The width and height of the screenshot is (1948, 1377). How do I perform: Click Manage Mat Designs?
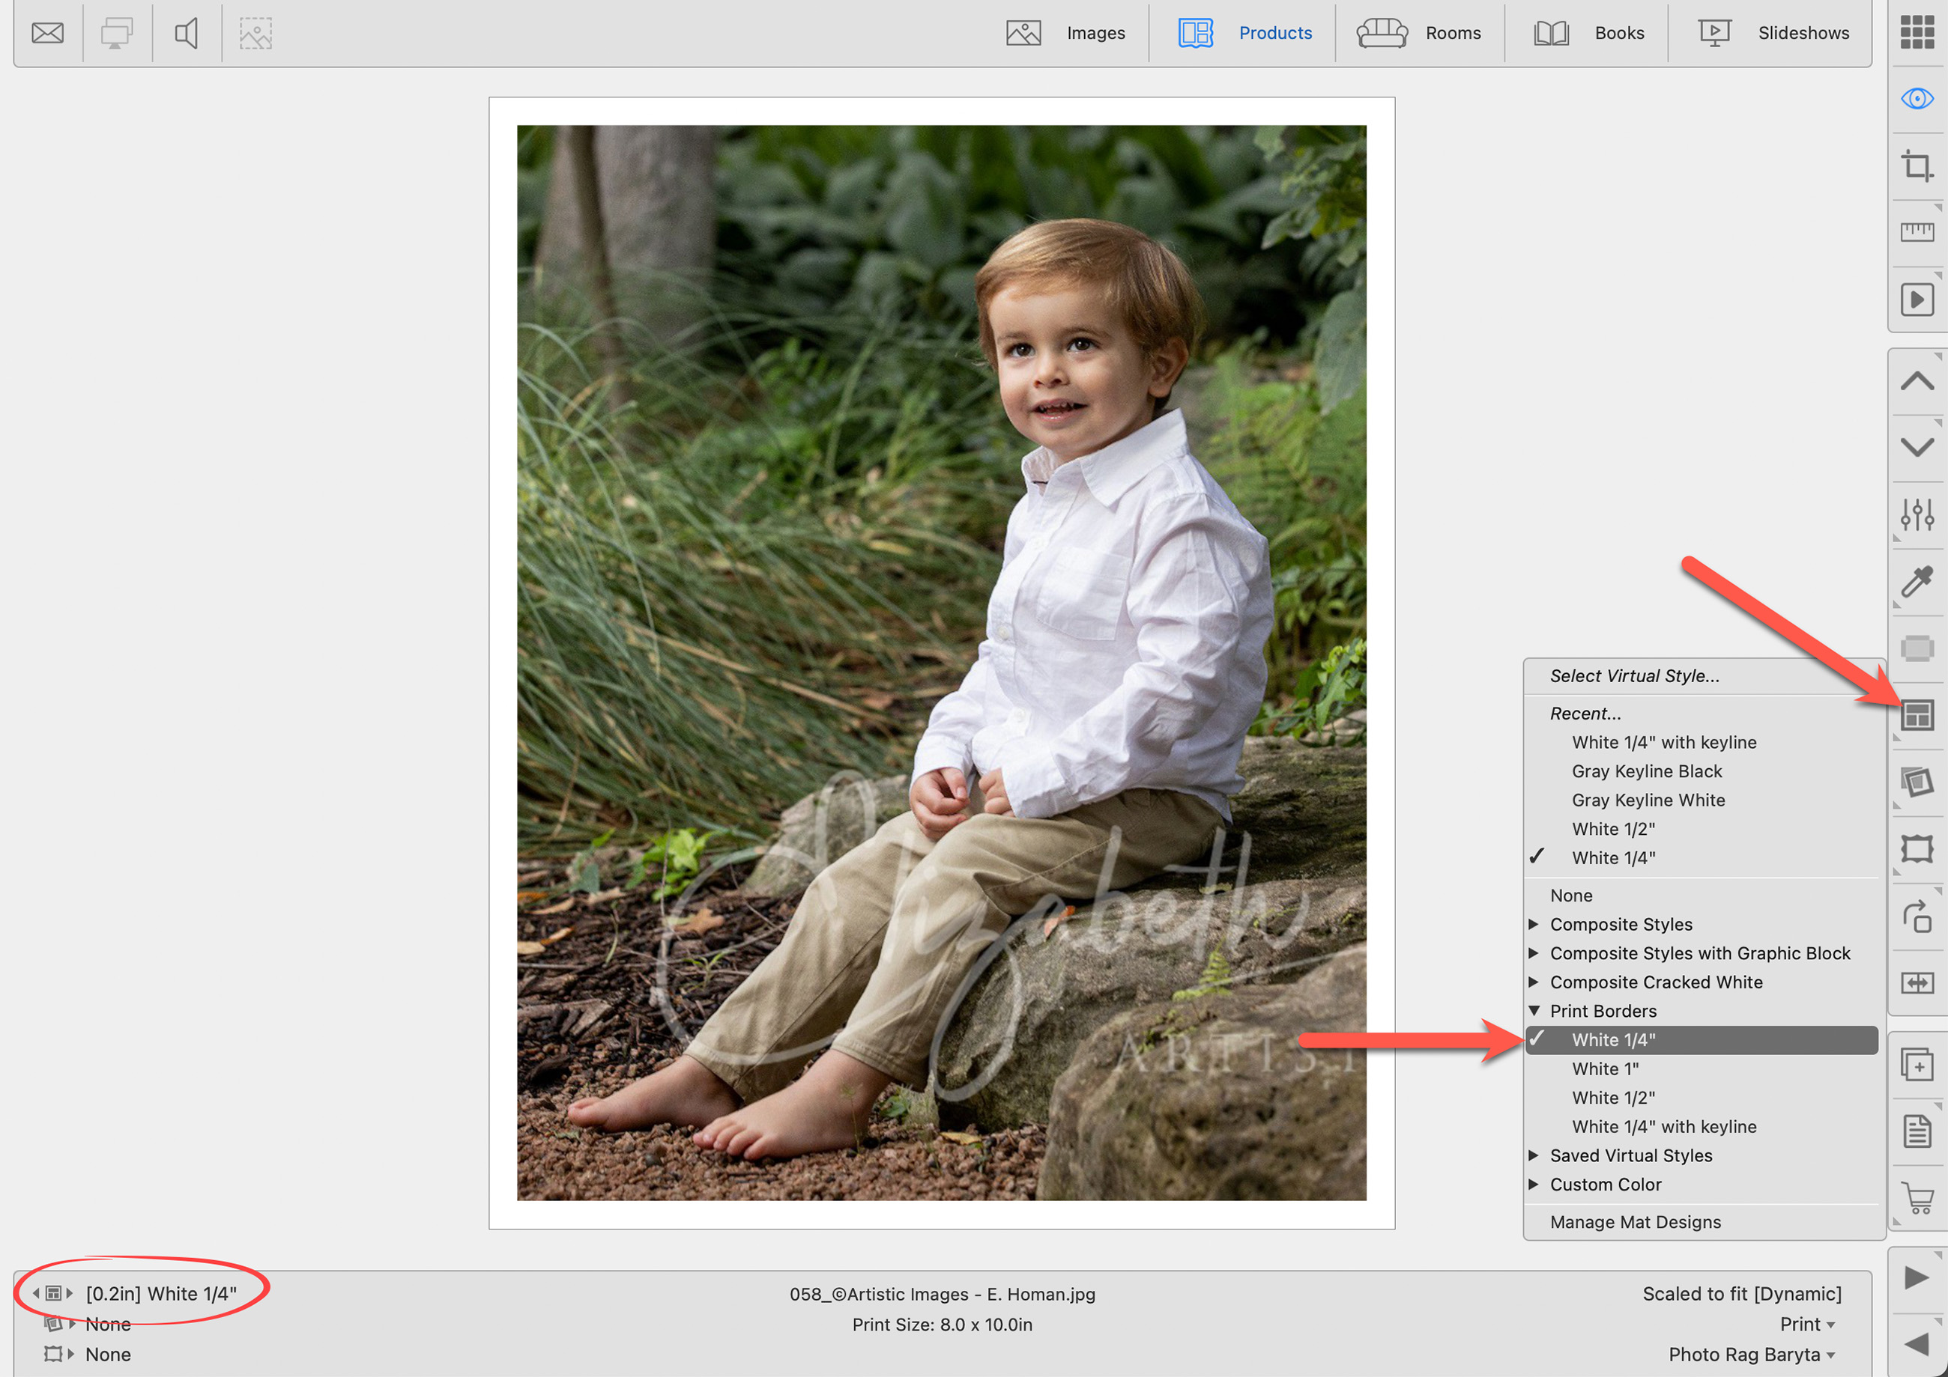click(x=1635, y=1222)
